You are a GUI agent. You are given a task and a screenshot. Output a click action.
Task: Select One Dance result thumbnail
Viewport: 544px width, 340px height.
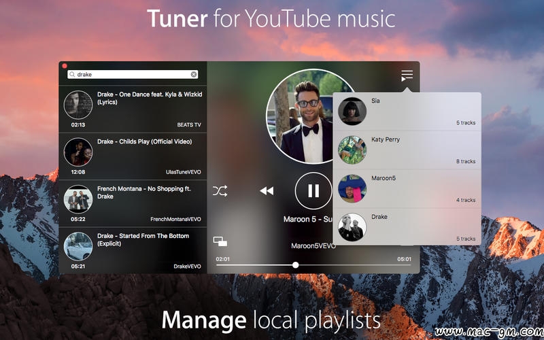pyautogui.click(x=78, y=105)
